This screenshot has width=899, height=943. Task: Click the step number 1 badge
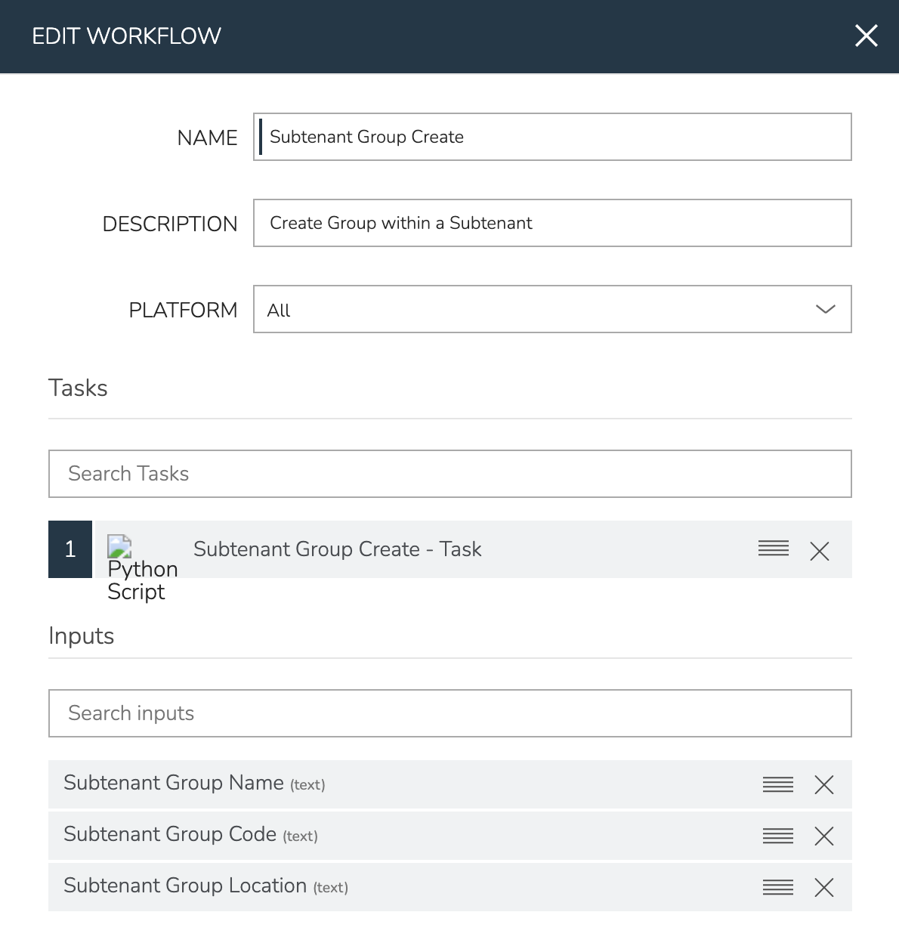(x=70, y=549)
